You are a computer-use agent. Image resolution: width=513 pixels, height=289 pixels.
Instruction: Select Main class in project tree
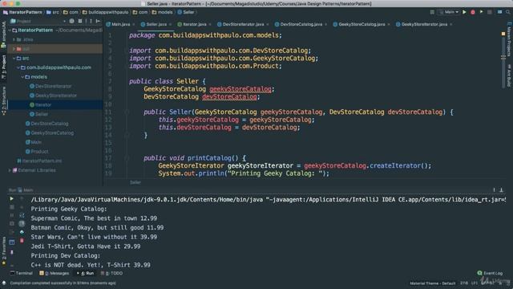(34, 142)
